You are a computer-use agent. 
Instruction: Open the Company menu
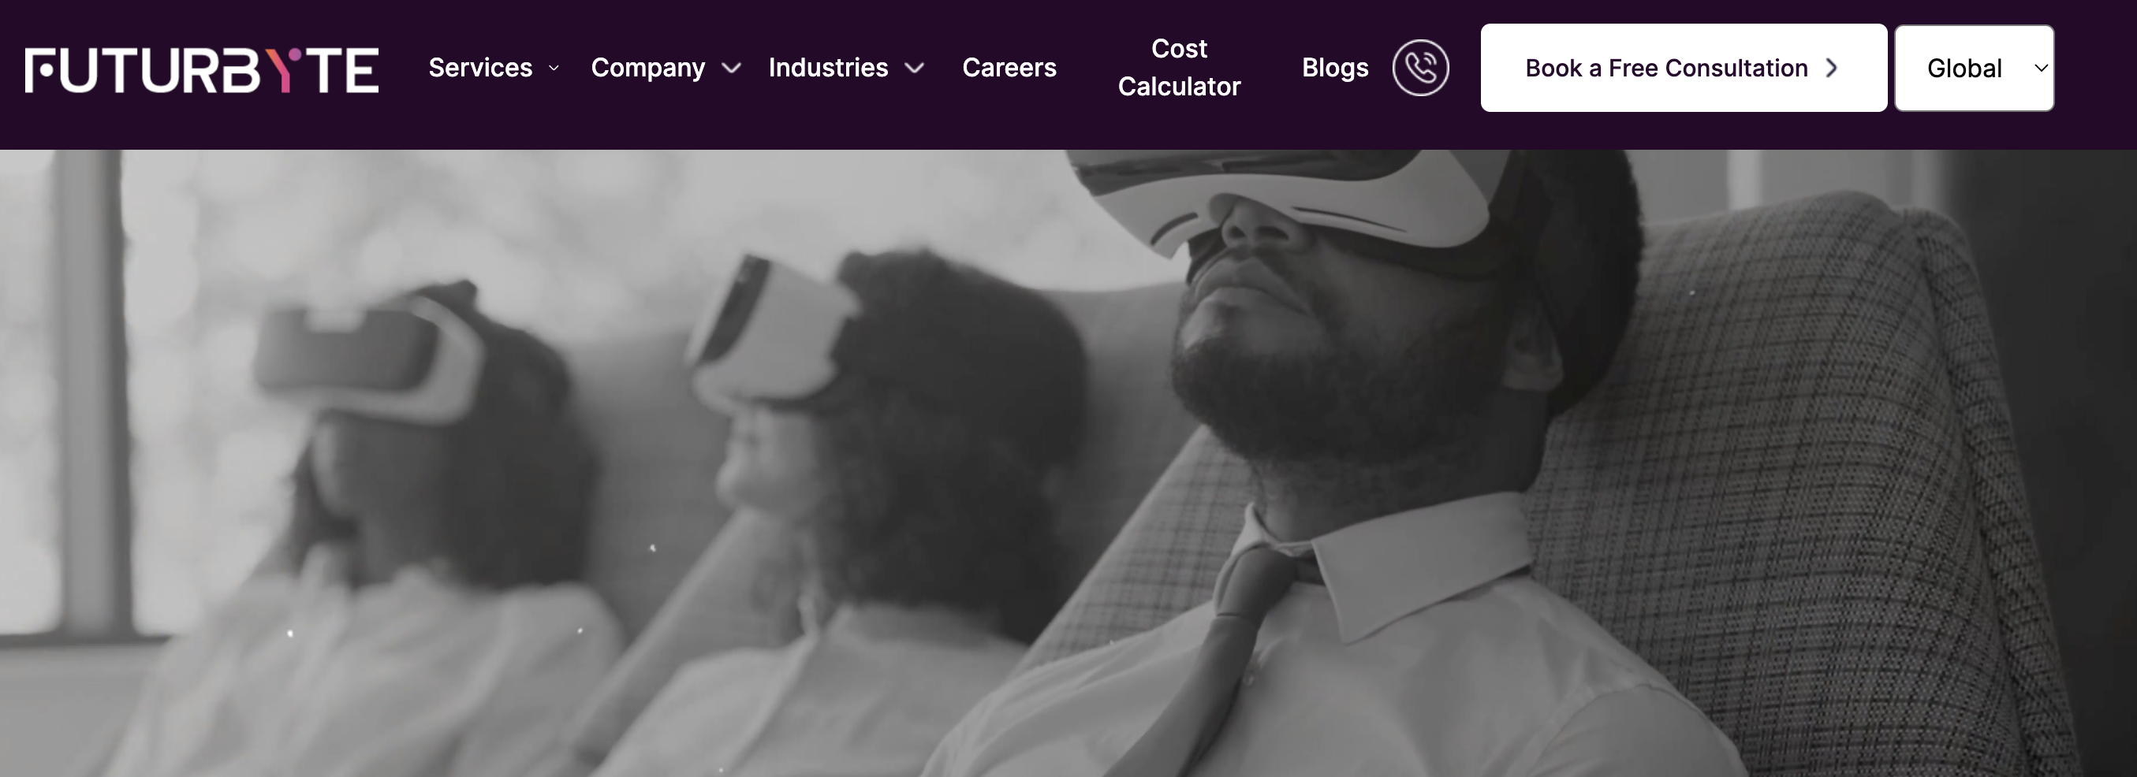(x=648, y=68)
